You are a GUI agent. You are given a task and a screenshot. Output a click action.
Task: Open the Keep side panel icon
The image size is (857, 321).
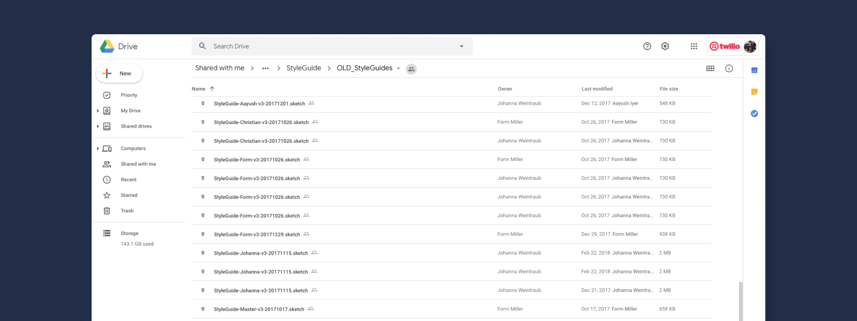(x=754, y=92)
